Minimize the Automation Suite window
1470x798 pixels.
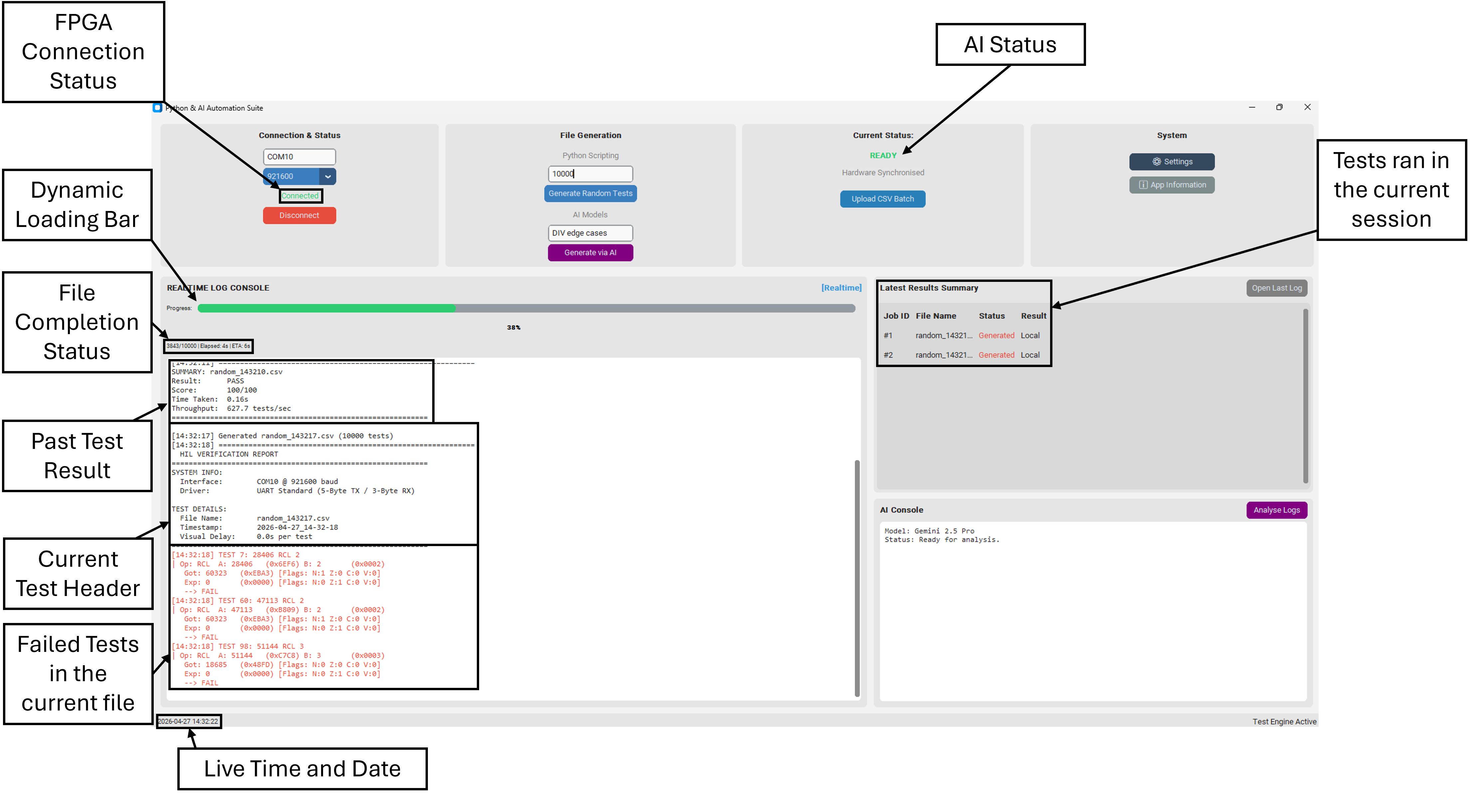(1252, 107)
